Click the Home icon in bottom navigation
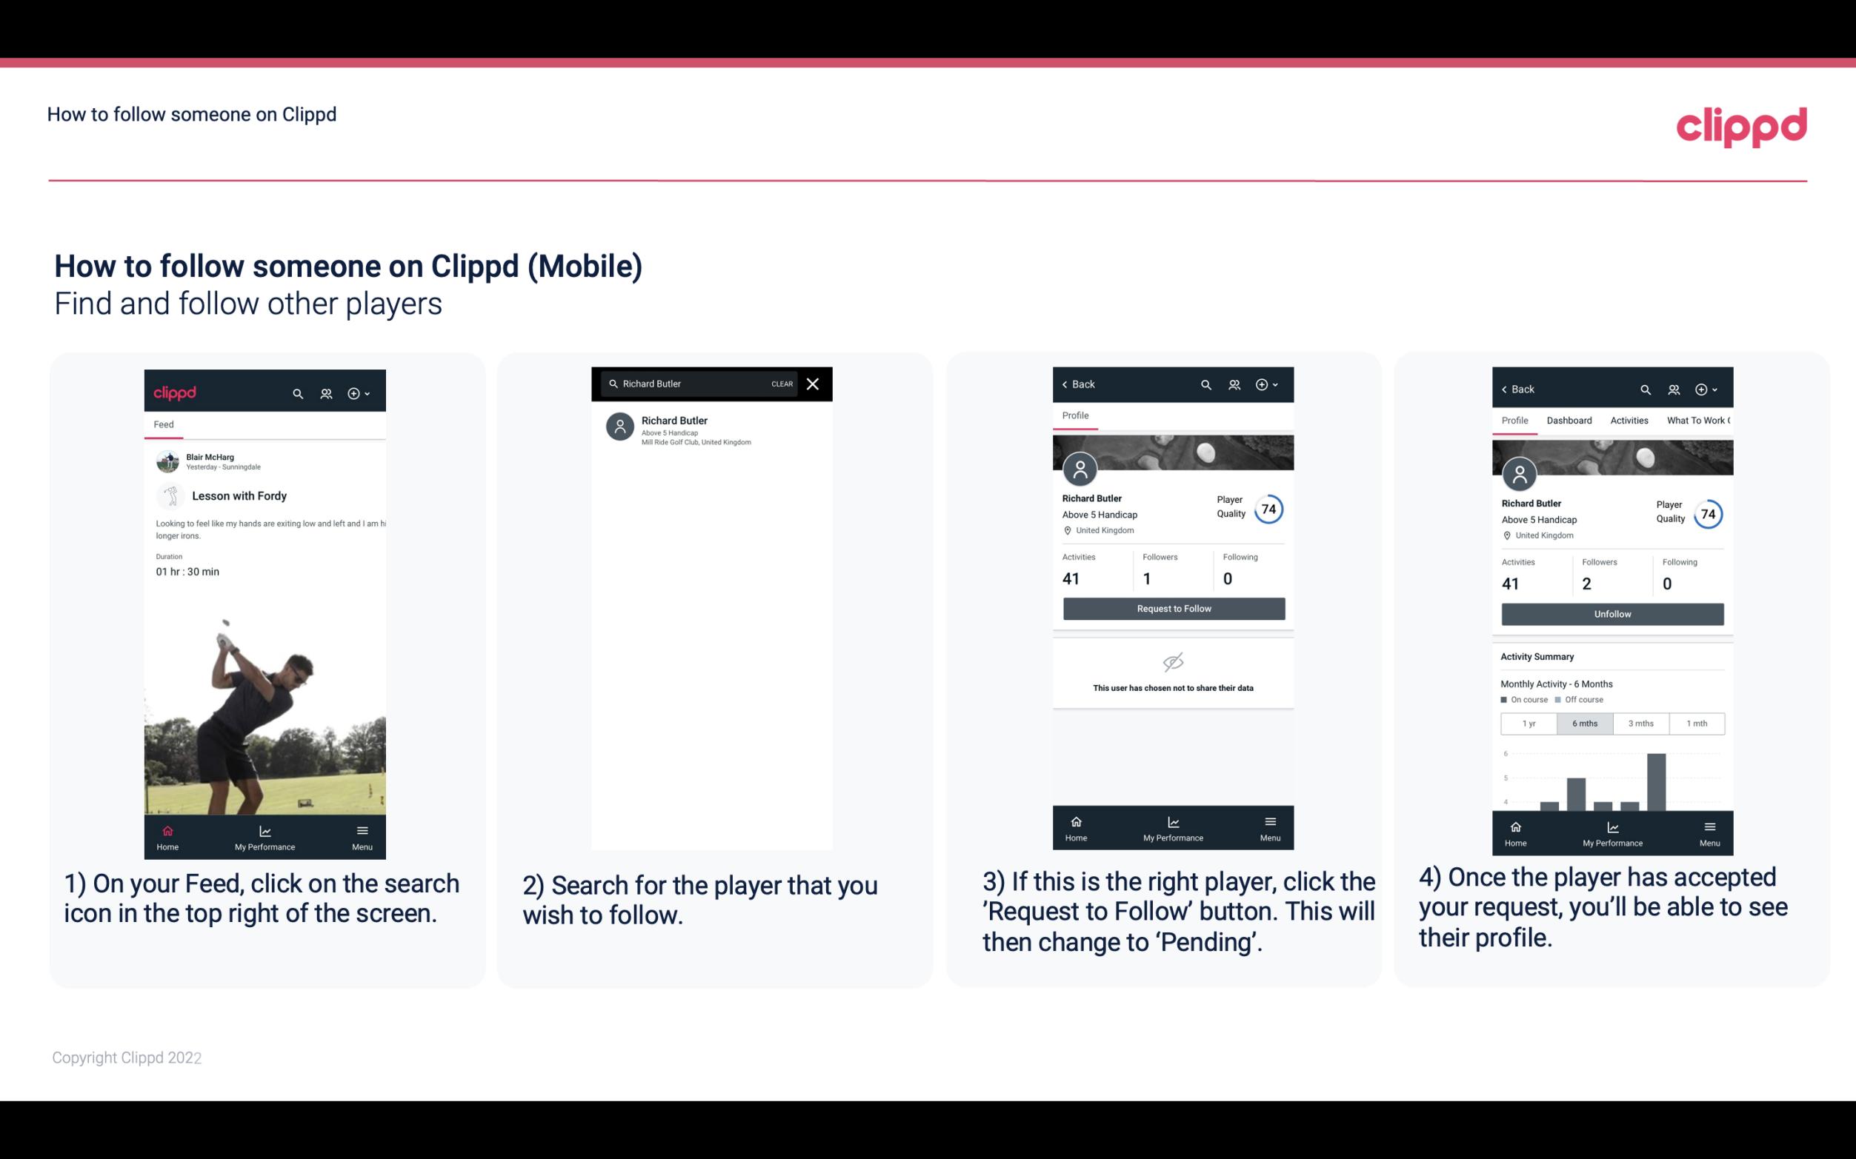 (167, 830)
